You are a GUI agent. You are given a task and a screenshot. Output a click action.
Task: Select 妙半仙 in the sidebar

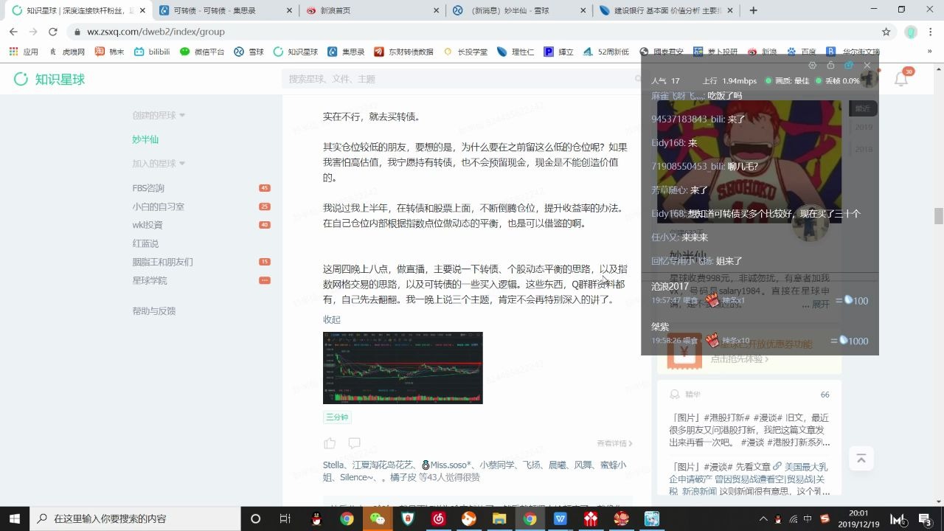tap(145, 139)
